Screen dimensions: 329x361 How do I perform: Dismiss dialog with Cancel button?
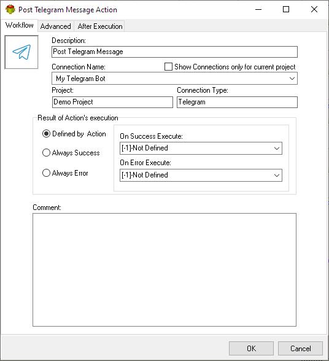pyautogui.click(x=300, y=348)
